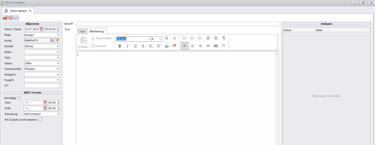Toggle strikethrough formatting
The width and height of the screenshot is (375, 145).
pos(143,46)
